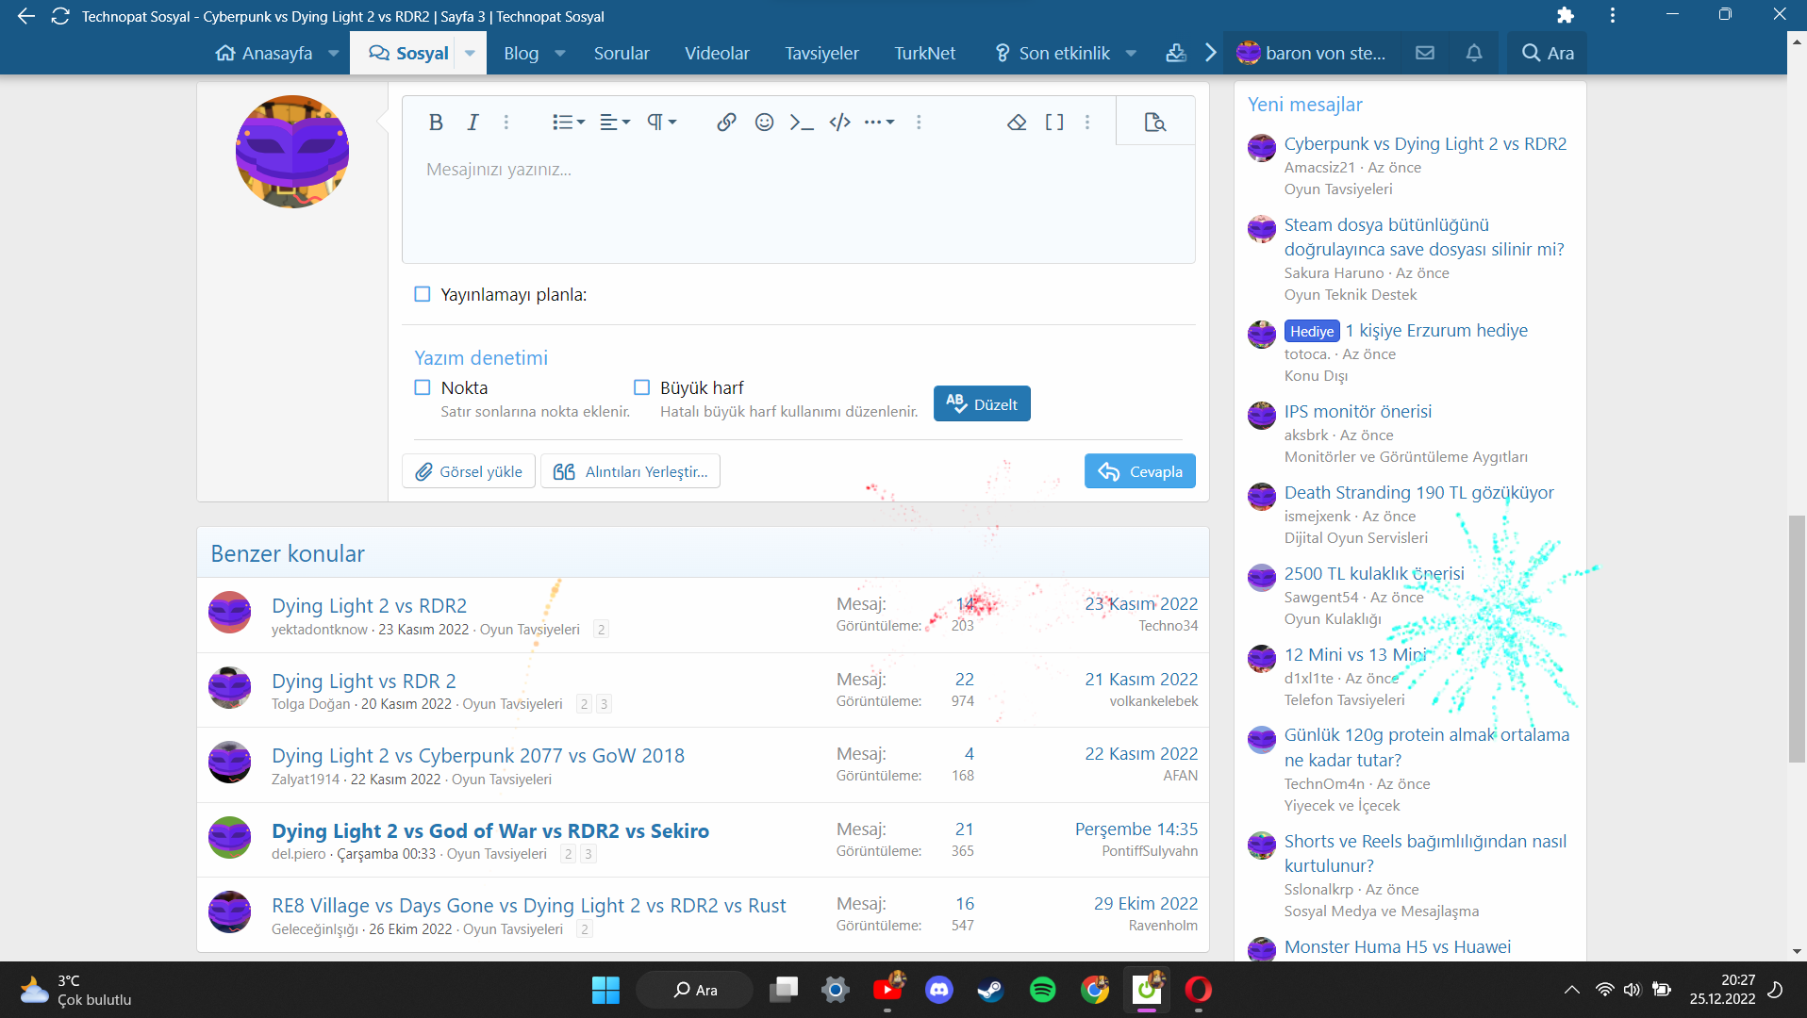Open the inbox envelope icon
1807x1018 pixels.
pyautogui.click(x=1425, y=53)
